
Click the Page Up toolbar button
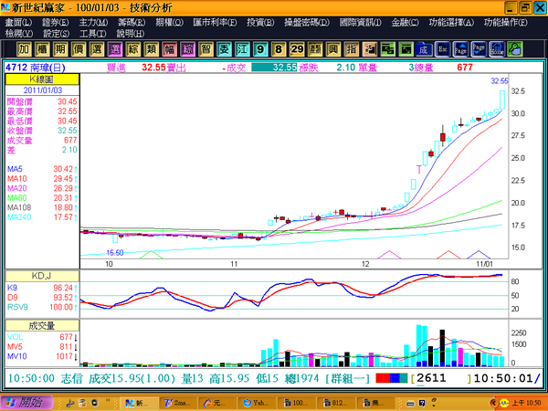coord(460,49)
